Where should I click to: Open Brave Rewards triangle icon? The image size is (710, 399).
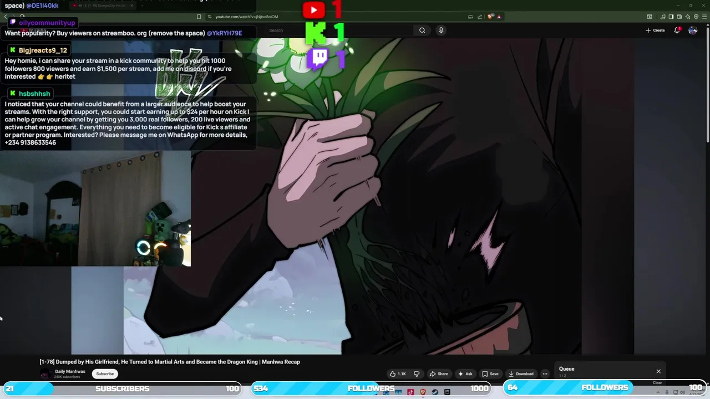point(499,17)
